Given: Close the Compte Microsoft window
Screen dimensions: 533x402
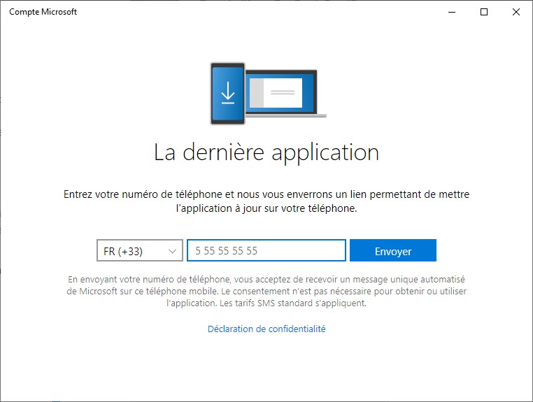Looking at the screenshot, I should [516, 12].
